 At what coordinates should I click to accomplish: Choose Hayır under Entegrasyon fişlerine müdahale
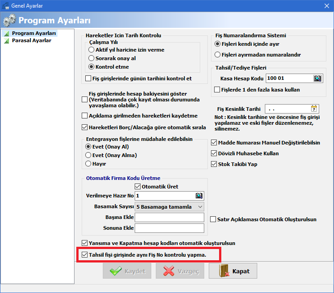(88, 163)
